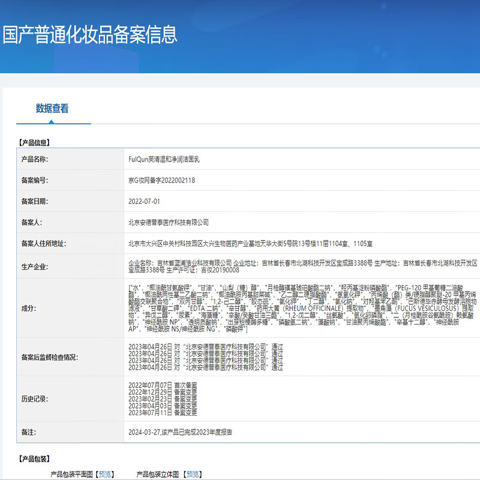Click the 备案人住所地址 row label
The width and height of the screenshot is (480, 480).
click(44, 242)
